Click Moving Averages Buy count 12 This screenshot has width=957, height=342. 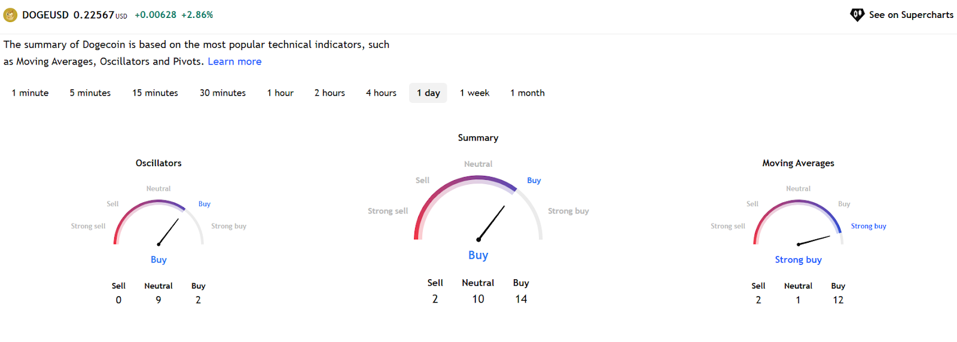pyautogui.click(x=838, y=300)
